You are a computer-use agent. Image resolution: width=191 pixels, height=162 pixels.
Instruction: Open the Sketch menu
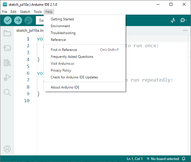click(x=25, y=12)
